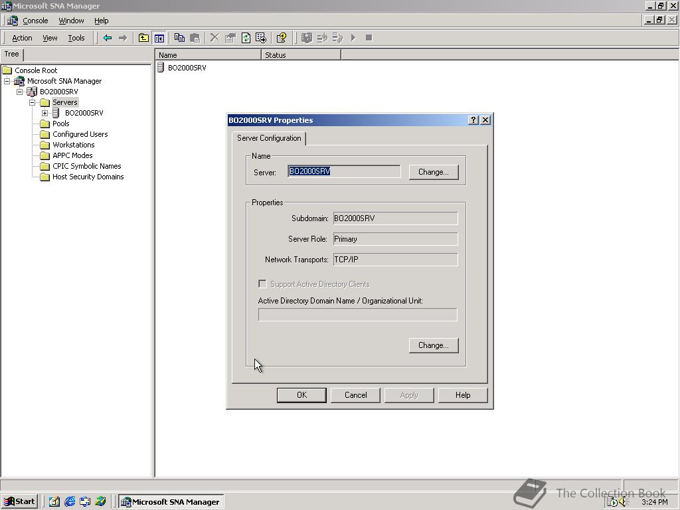Toggle Support Active Directory Clients checkbox
Viewport: 680px width, 510px height.
tap(262, 284)
